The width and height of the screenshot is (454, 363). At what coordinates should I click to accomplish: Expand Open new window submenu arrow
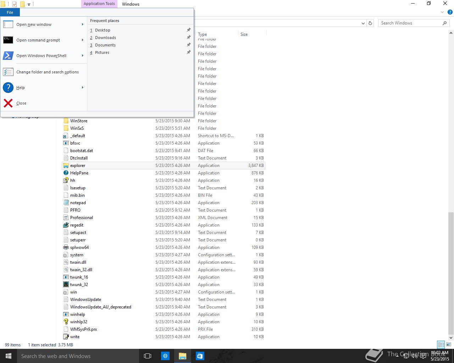pyautogui.click(x=83, y=24)
